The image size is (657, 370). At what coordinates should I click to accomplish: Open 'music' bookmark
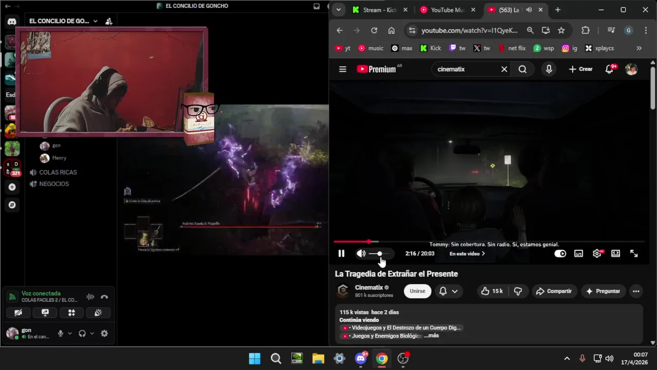[371, 48]
